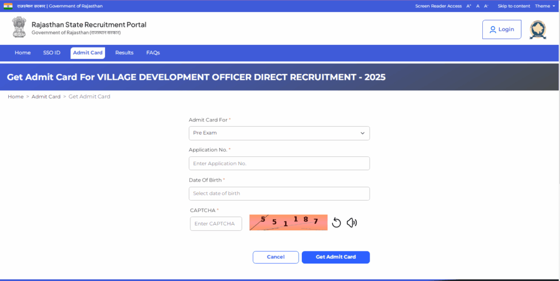The image size is (560, 281).
Task: Open the SSO ID tab
Action: (x=52, y=53)
